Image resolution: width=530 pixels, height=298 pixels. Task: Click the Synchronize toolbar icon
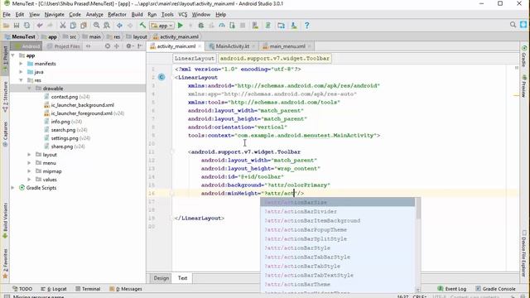pyautogui.click(x=26, y=26)
